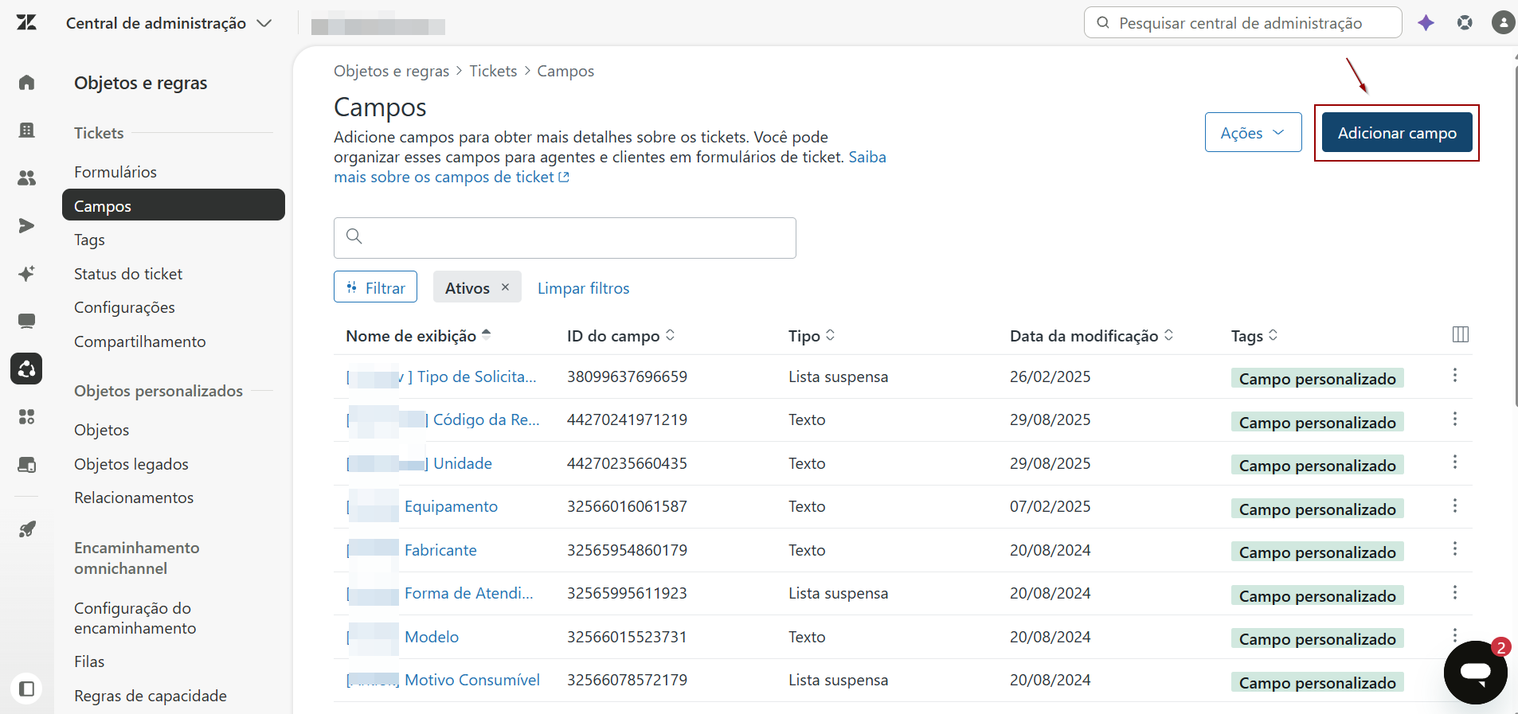
Task: Open Regras de capacidade in sidebar
Action: point(151,696)
